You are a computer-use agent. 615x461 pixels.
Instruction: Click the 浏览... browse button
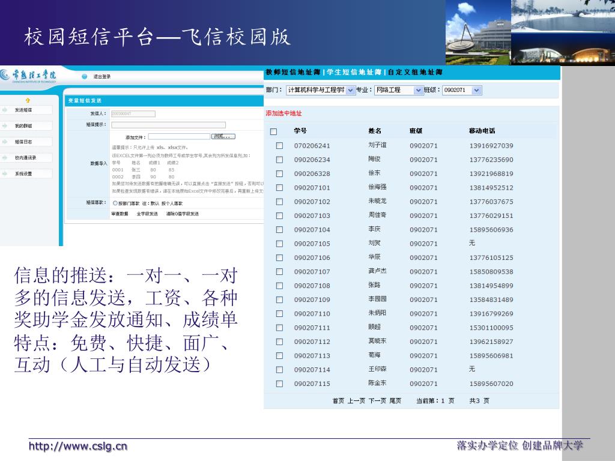coord(223,136)
